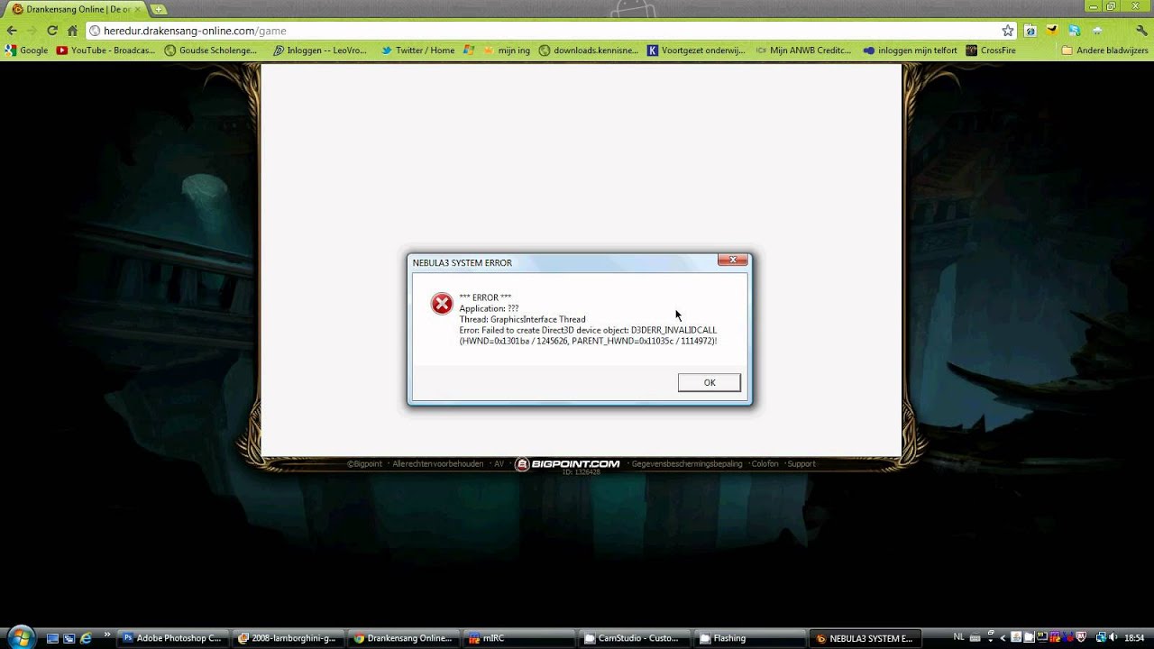
Task: Switch to mIRC in the taskbar
Action: pos(518,638)
